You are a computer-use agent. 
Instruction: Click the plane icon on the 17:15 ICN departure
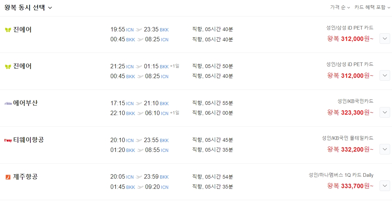point(139,103)
